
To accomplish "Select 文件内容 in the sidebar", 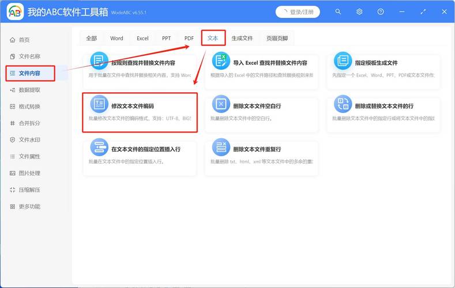I will pos(29,73).
